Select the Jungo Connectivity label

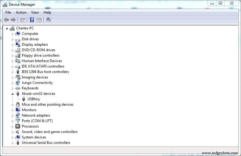tap(37, 83)
